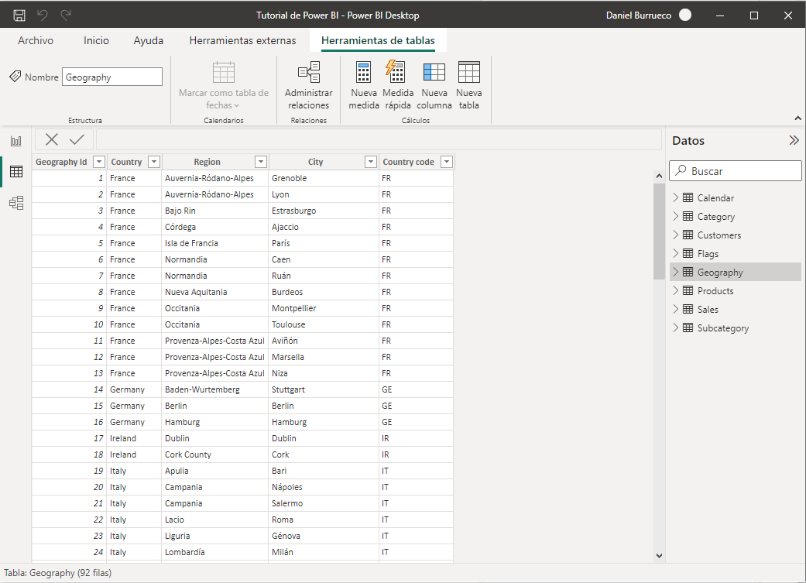Switch to the model view icon

[16, 203]
